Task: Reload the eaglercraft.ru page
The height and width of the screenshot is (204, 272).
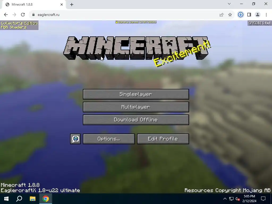Action: click(x=23, y=15)
